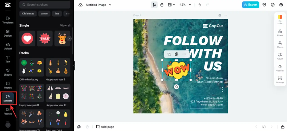Select the www.capcut.com text

[212, 105]
